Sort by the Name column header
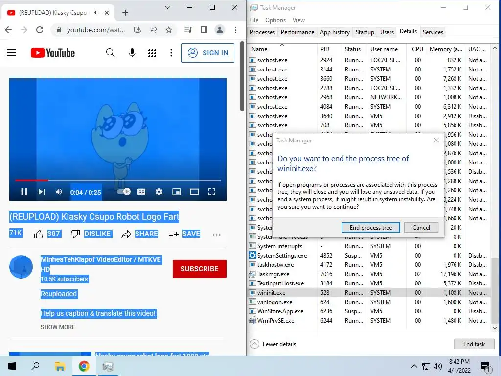501x376 pixels. point(282,49)
